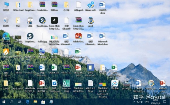Select the Focus Note Setup WinRAR archive
This screenshot has width=170, height=105.
pyautogui.click(x=78, y=20)
